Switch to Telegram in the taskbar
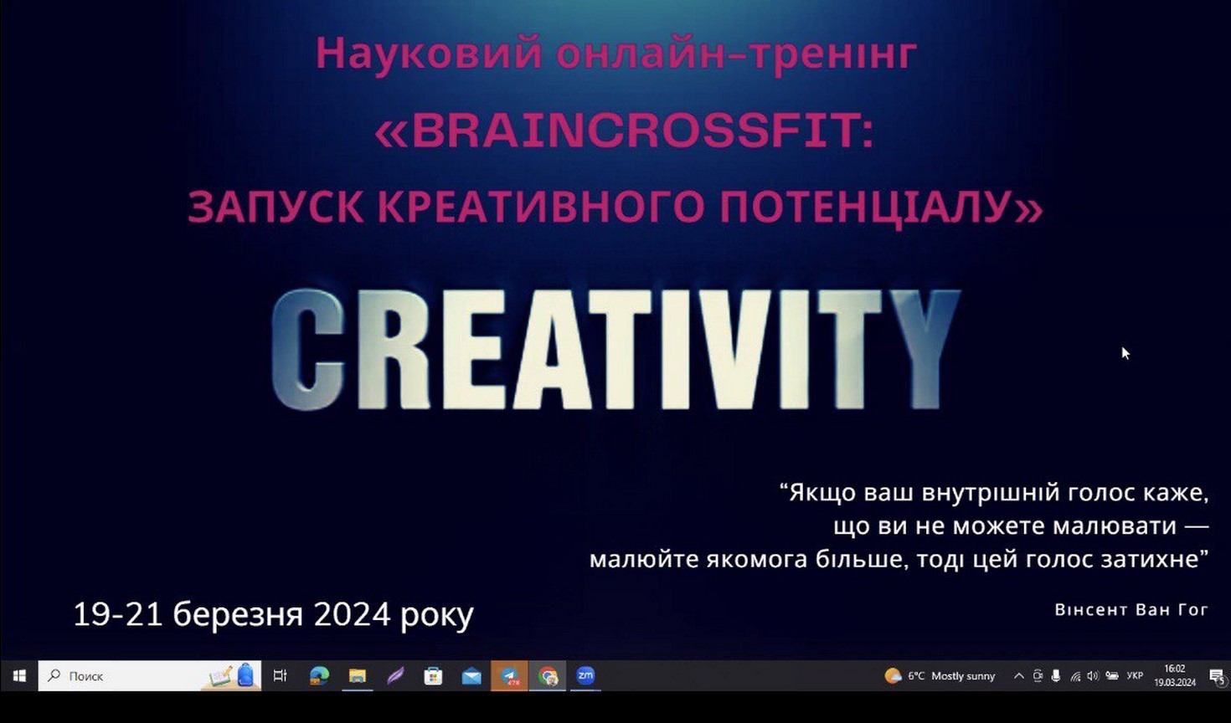Viewport: 1231px width, 723px height. [x=509, y=675]
